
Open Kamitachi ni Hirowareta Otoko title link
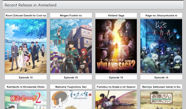pyautogui.click(x=26, y=87)
